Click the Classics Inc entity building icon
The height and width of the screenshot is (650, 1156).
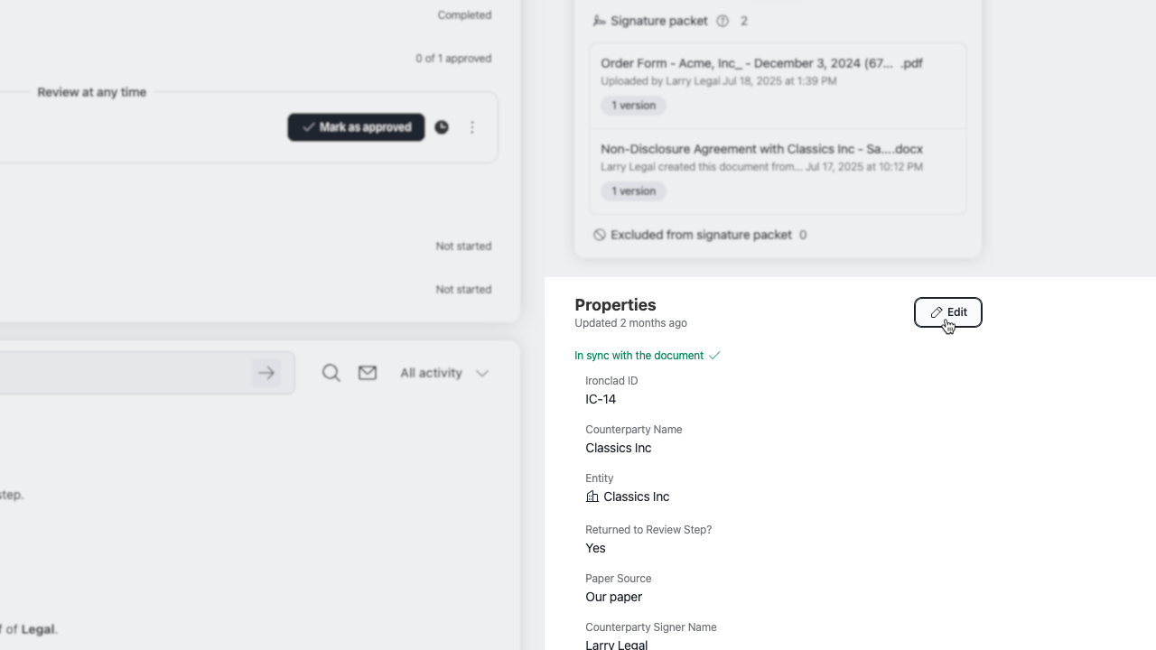click(x=592, y=497)
